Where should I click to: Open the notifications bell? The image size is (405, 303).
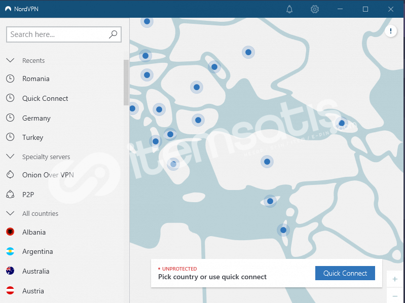[289, 9]
